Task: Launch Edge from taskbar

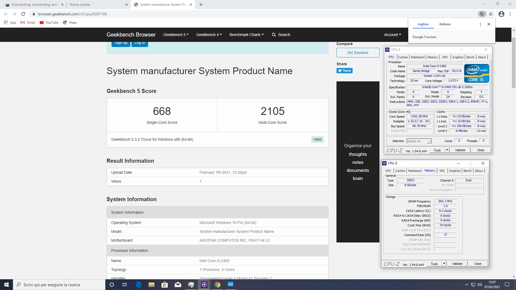Action: pyautogui.click(x=138, y=285)
